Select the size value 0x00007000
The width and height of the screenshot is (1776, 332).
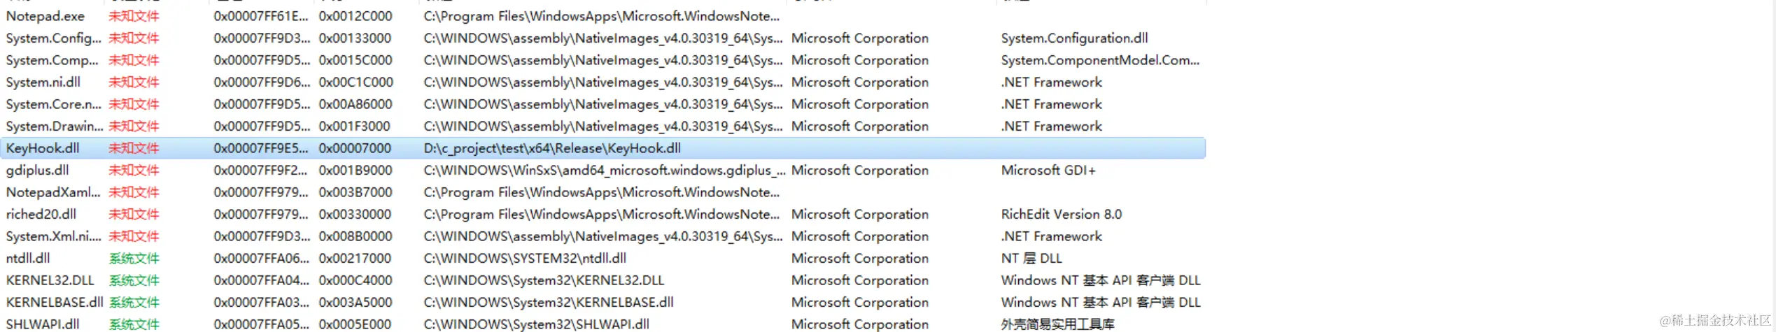click(x=355, y=148)
